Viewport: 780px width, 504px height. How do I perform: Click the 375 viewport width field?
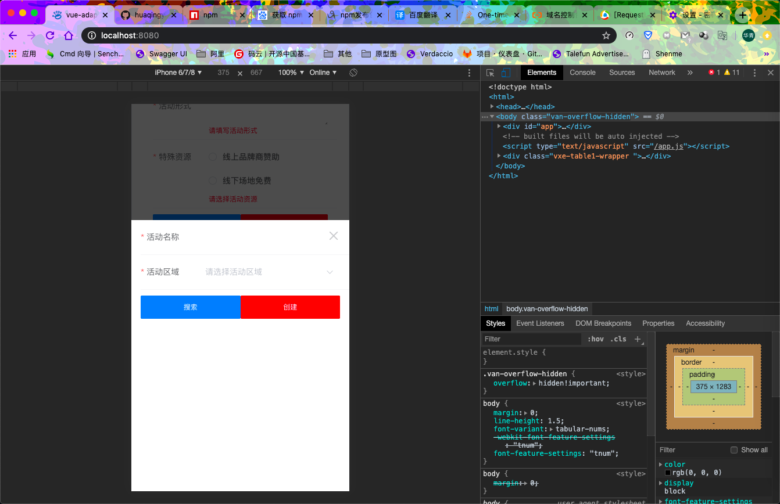pyautogui.click(x=223, y=73)
